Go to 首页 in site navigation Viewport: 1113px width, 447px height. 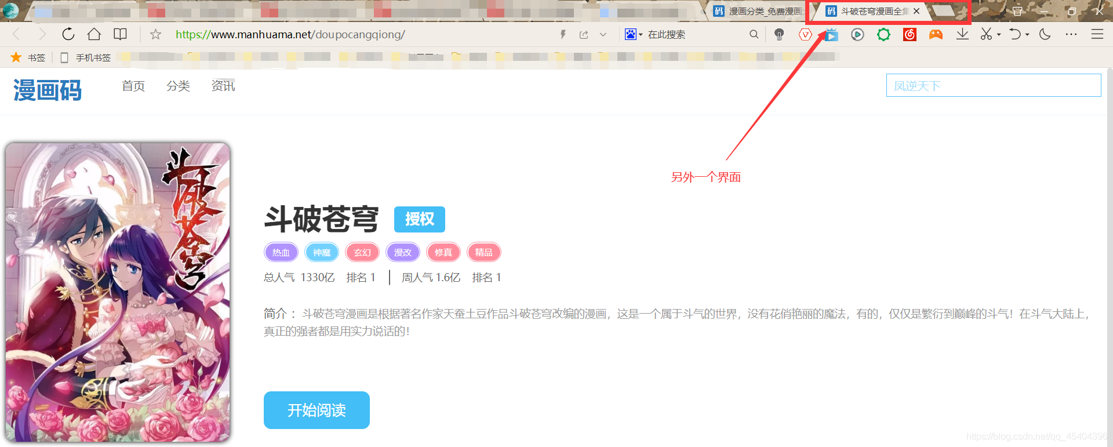pos(133,86)
